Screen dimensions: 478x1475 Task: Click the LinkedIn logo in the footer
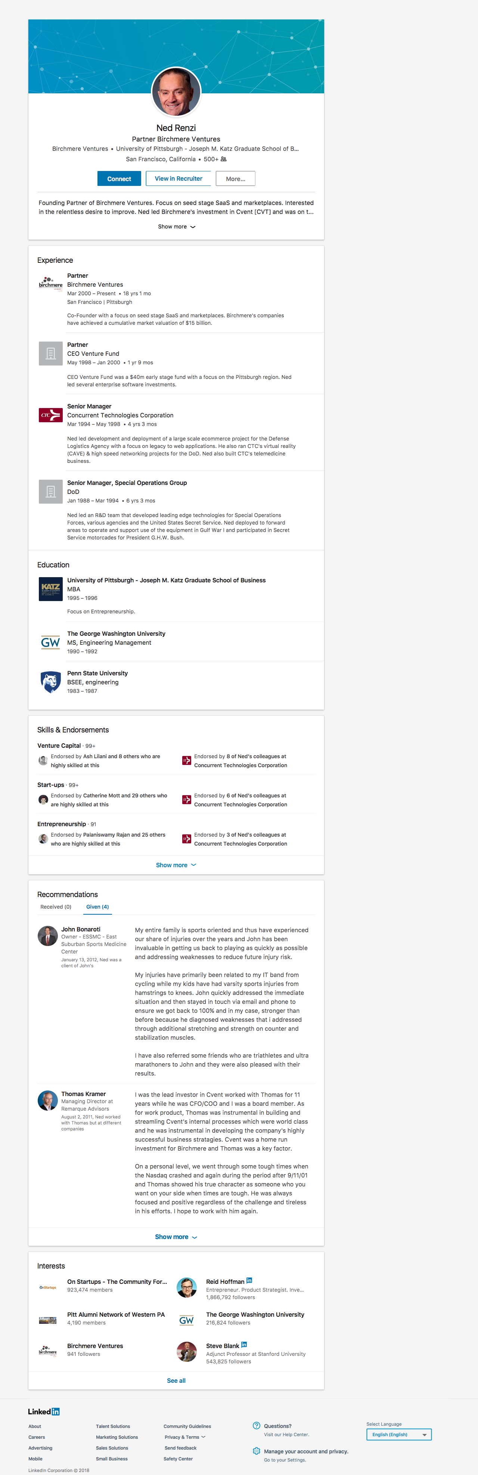click(44, 1412)
